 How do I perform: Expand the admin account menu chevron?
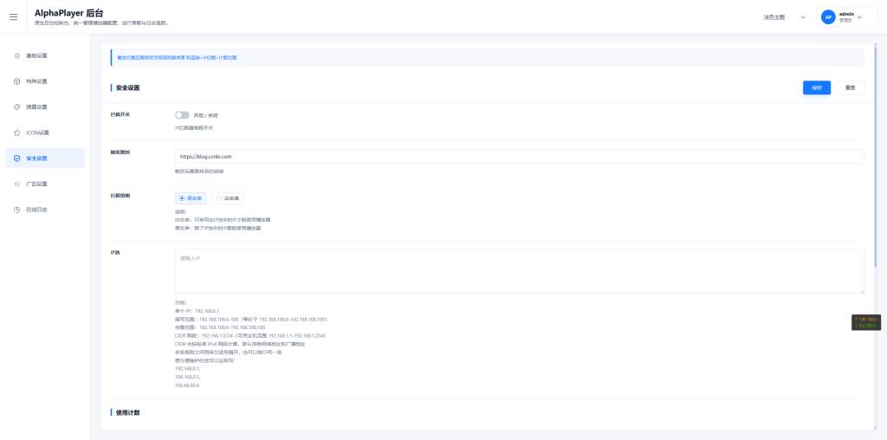coord(859,17)
